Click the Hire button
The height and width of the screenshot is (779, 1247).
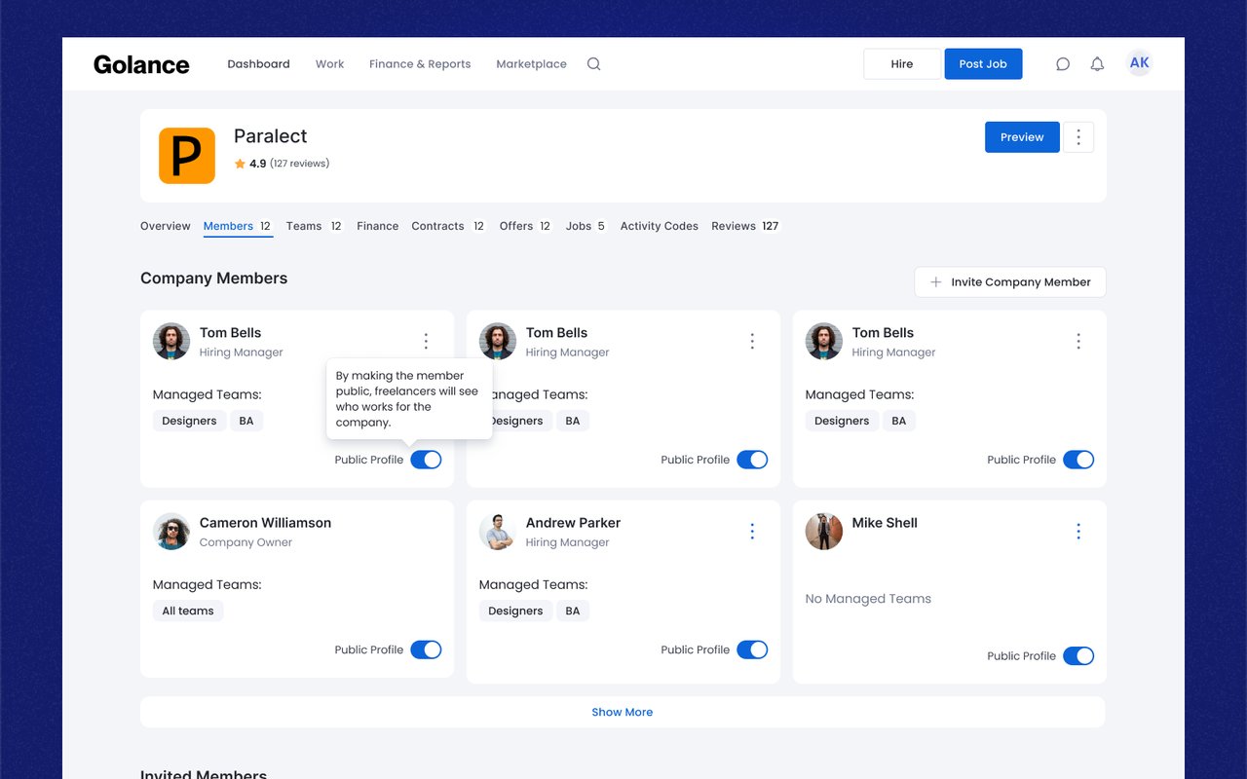click(x=902, y=64)
